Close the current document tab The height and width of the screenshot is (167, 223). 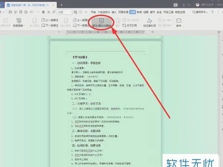click(53, 5)
